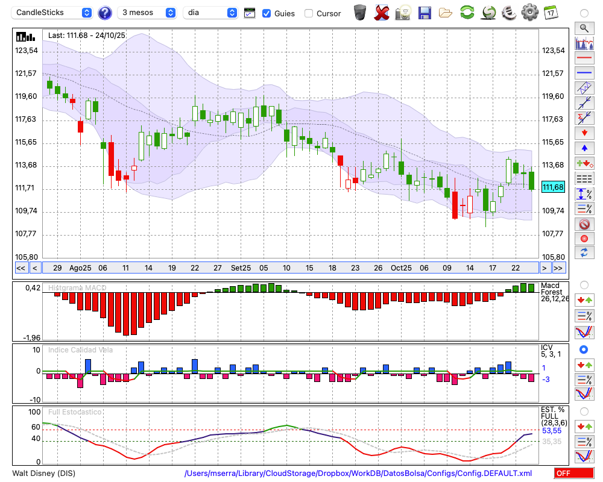The height and width of the screenshot is (482, 603).
Task: Click the red circle record tool
Action: pyautogui.click(x=584, y=239)
